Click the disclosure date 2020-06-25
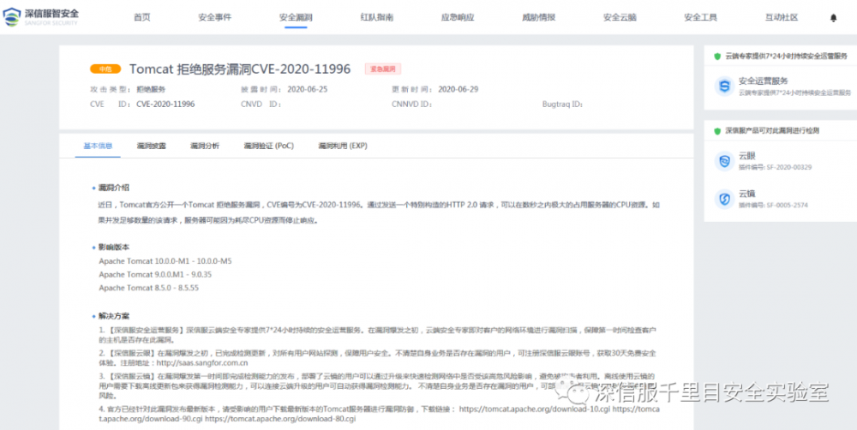This screenshot has width=857, height=430. [x=307, y=89]
